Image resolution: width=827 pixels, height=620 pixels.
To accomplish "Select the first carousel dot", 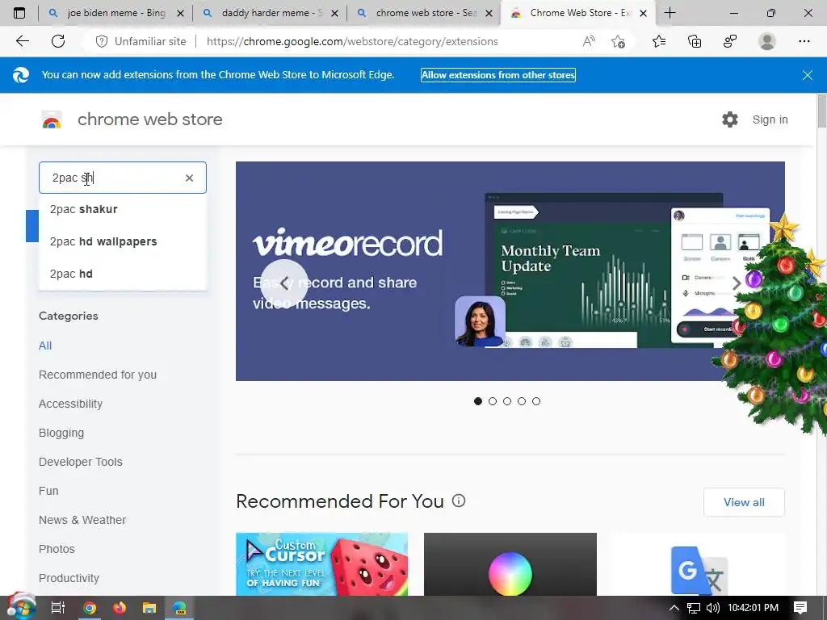I will (x=478, y=401).
